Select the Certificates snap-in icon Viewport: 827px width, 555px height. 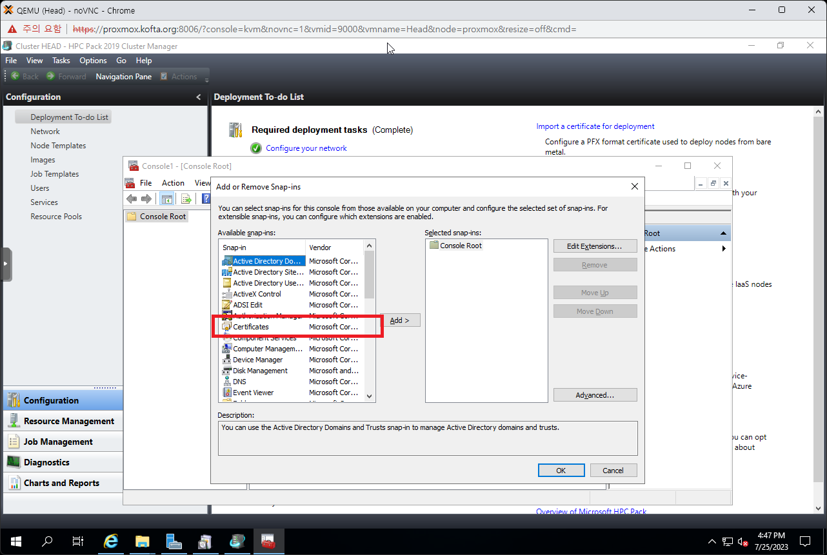pos(226,327)
